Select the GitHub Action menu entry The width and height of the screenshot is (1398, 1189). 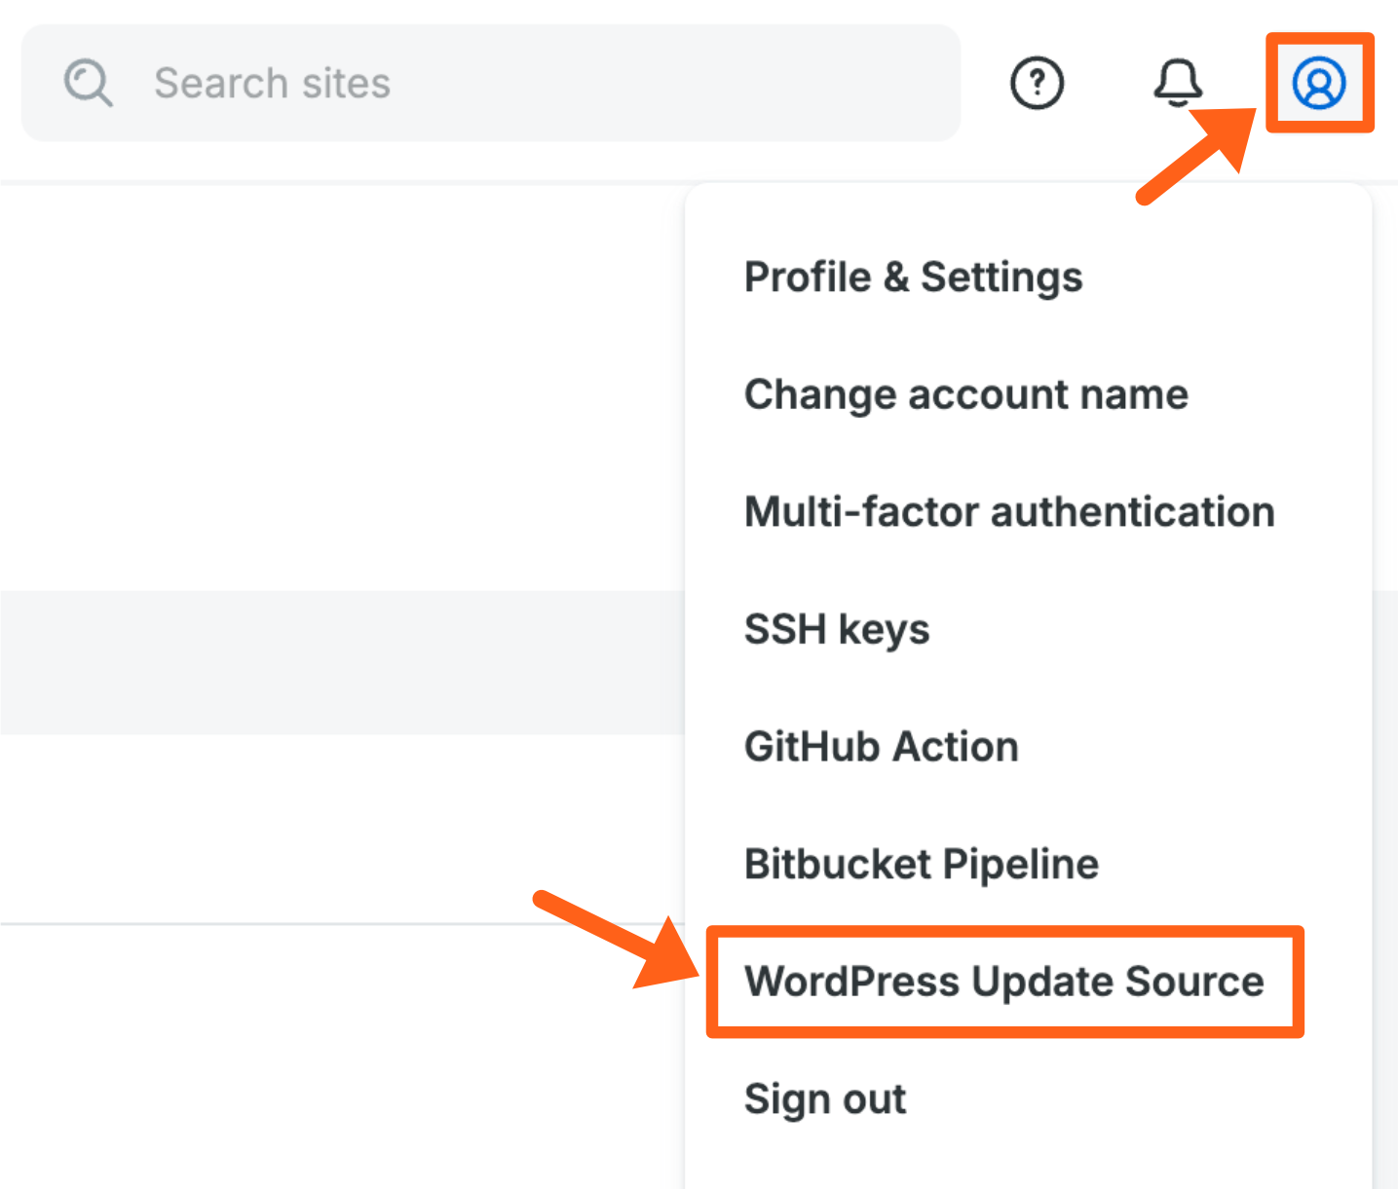(881, 747)
